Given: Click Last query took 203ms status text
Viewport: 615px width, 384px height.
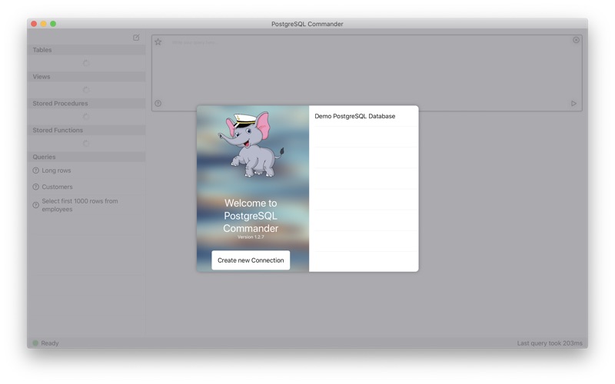Looking at the screenshot, I should click(550, 343).
